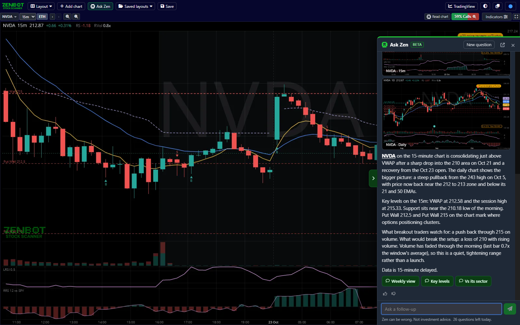
Task: Open the NVDA Daily chart thumbnail
Action: pyautogui.click(x=446, y=114)
